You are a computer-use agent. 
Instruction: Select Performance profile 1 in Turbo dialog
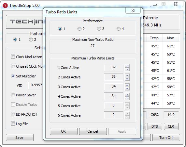tap(60, 29)
